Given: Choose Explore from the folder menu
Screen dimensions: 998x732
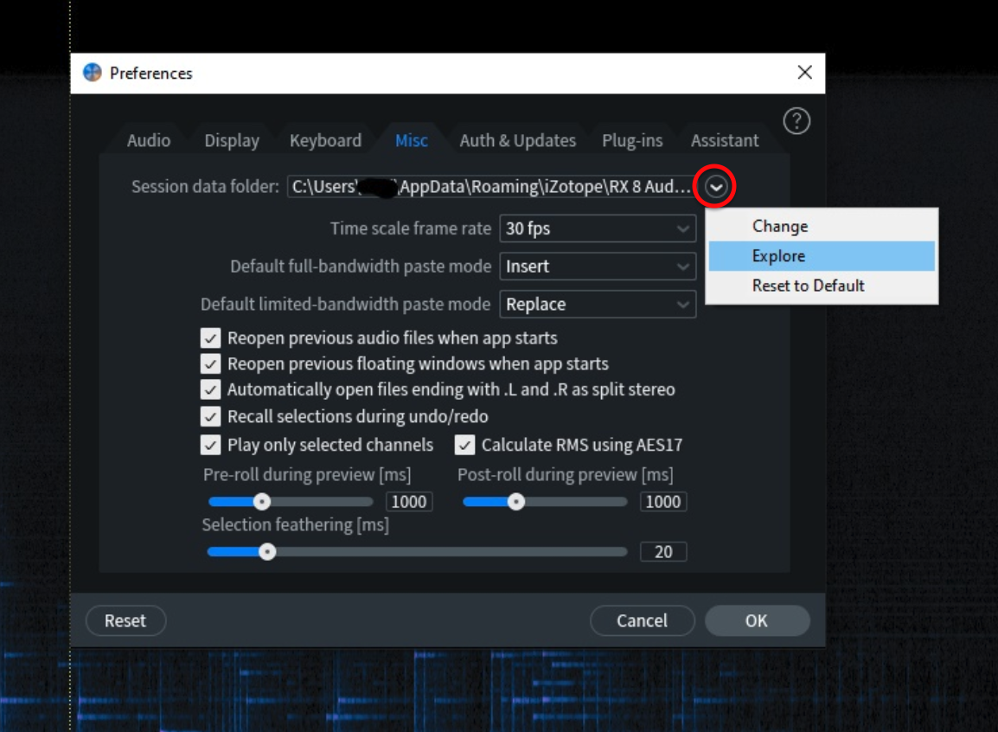Looking at the screenshot, I should point(822,256).
